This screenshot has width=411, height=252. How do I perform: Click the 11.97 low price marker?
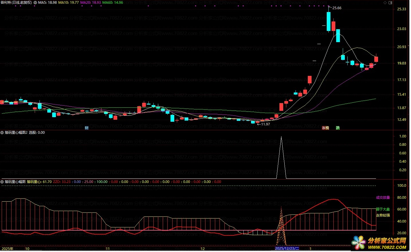point(265,124)
